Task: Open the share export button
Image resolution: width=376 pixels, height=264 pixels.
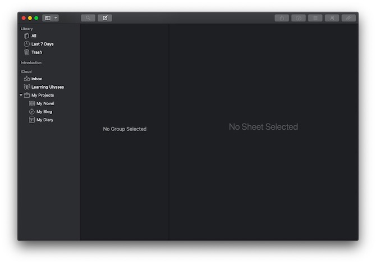Action: 282,18
